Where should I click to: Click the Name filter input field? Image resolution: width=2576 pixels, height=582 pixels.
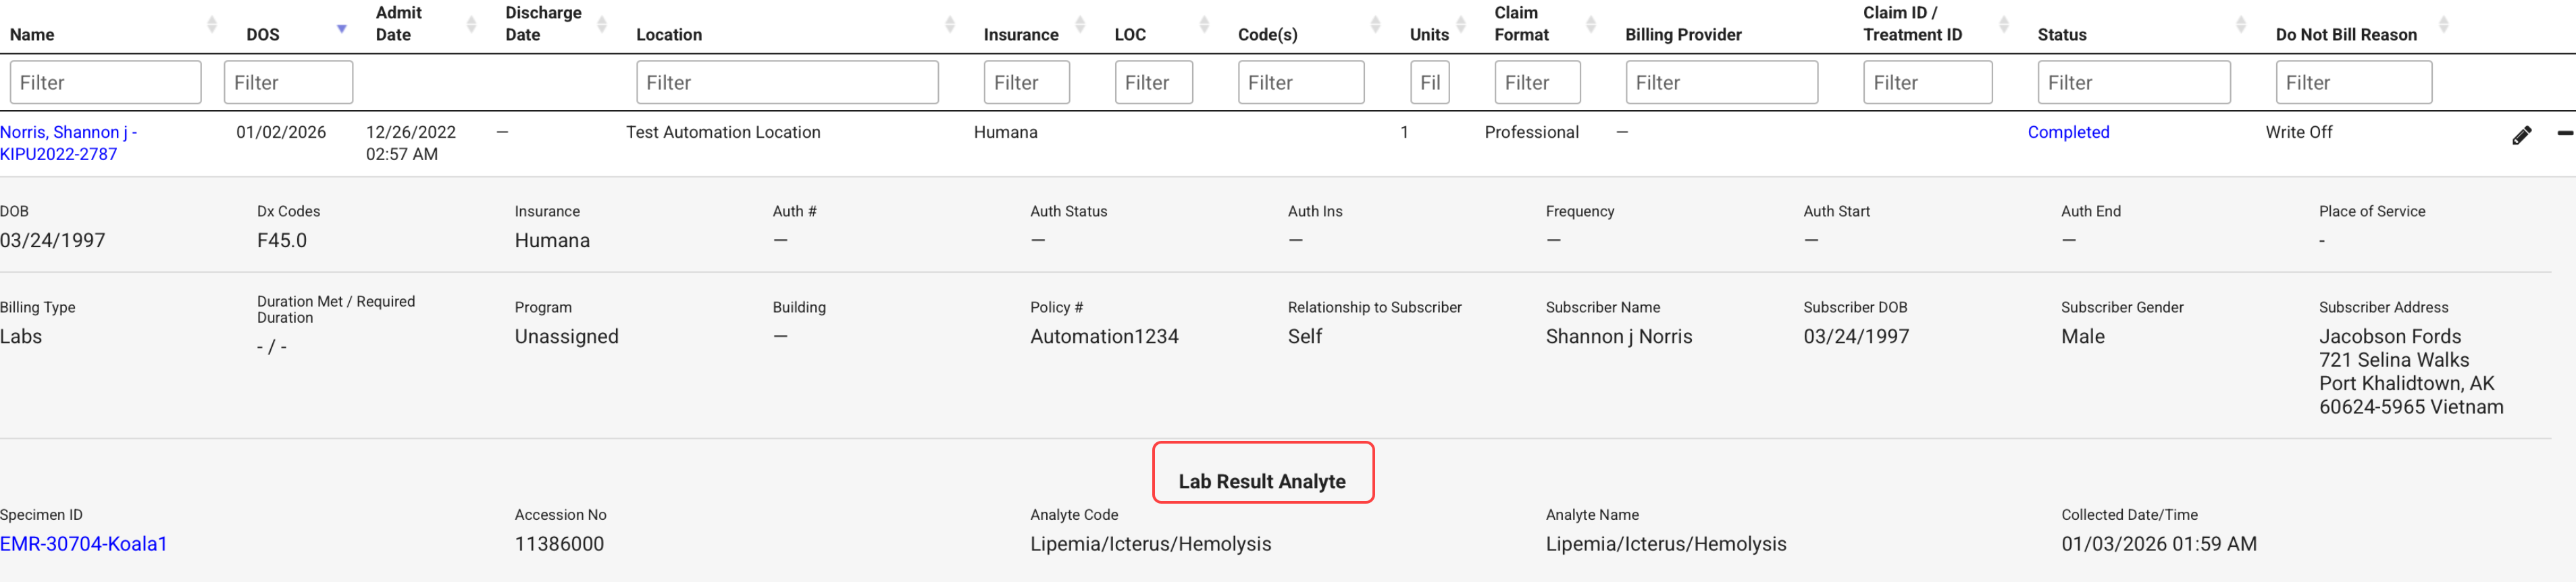pyautogui.click(x=105, y=82)
